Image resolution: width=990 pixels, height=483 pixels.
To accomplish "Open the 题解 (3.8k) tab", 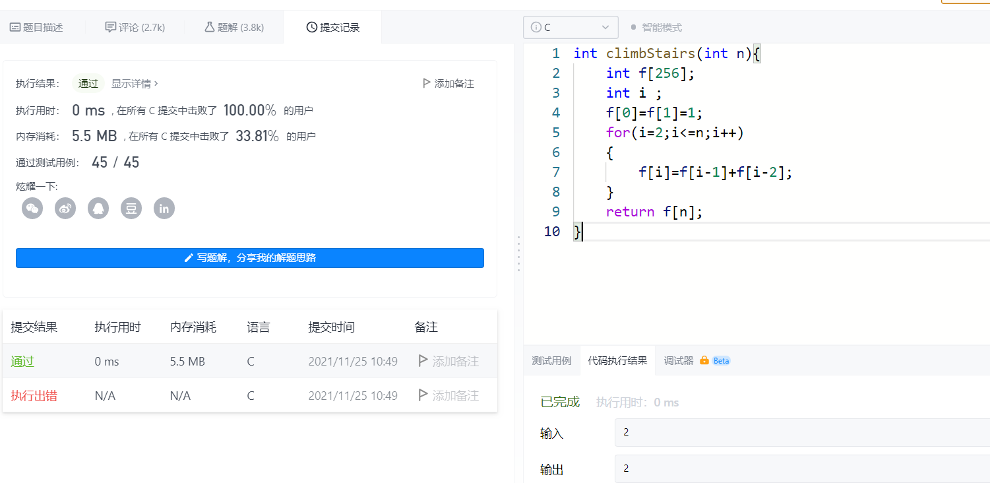I will coord(234,28).
